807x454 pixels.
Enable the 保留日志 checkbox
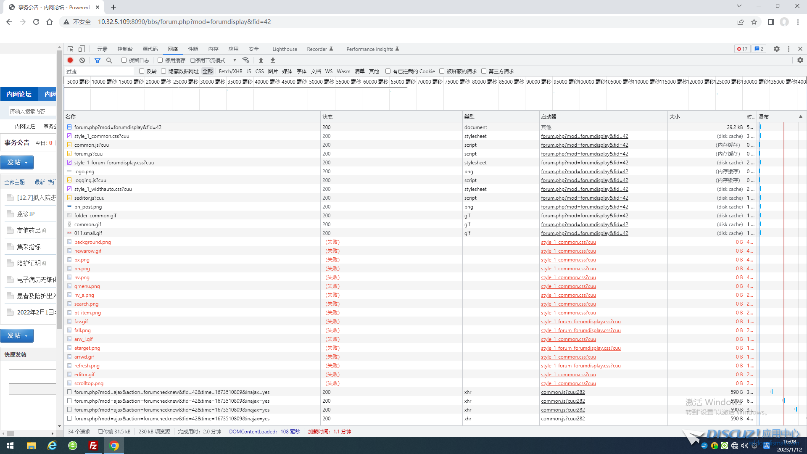click(124, 61)
